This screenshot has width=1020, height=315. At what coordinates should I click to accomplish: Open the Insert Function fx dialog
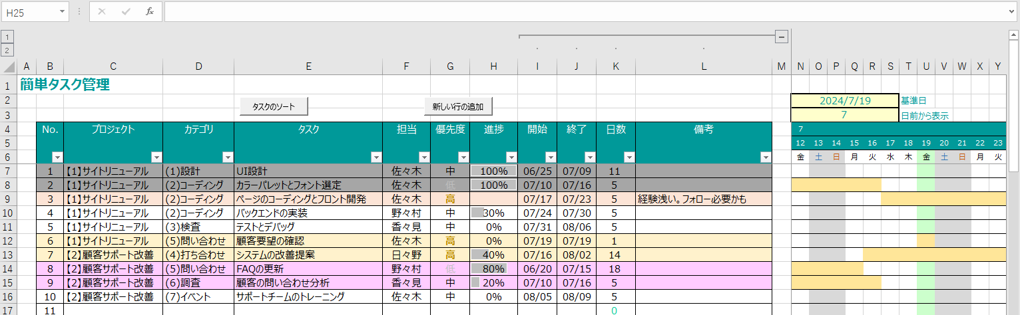coord(150,11)
